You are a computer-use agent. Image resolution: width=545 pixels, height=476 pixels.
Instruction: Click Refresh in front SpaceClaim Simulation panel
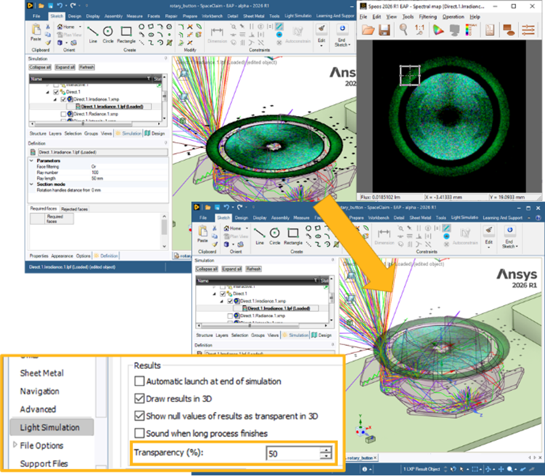(253, 269)
